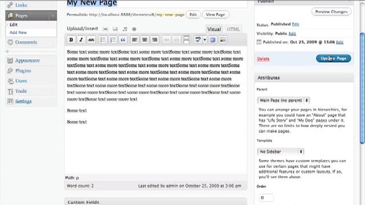This screenshot has width=365, height=205.
Task: Apply Strikethrough formatting button
Action: [x=91, y=40]
